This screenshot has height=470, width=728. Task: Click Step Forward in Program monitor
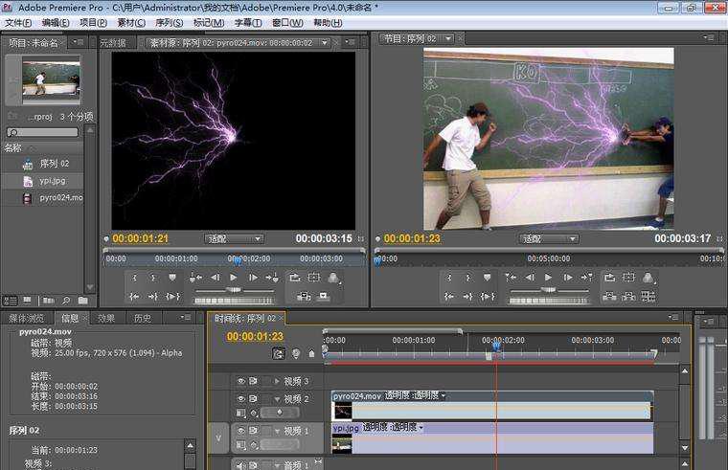(x=568, y=278)
